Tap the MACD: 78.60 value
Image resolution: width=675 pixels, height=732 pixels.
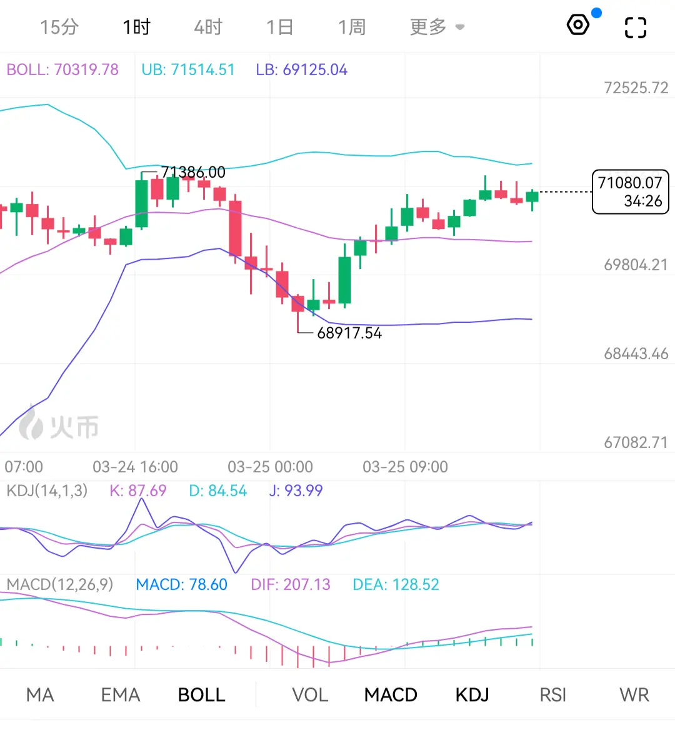click(181, 584)
